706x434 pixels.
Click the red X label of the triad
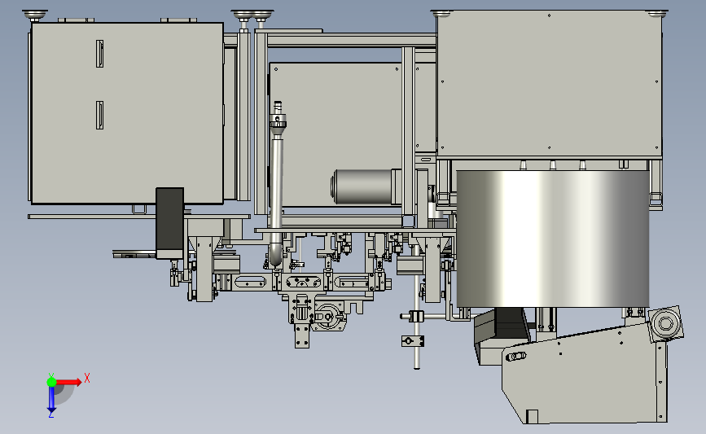(87, 378)
